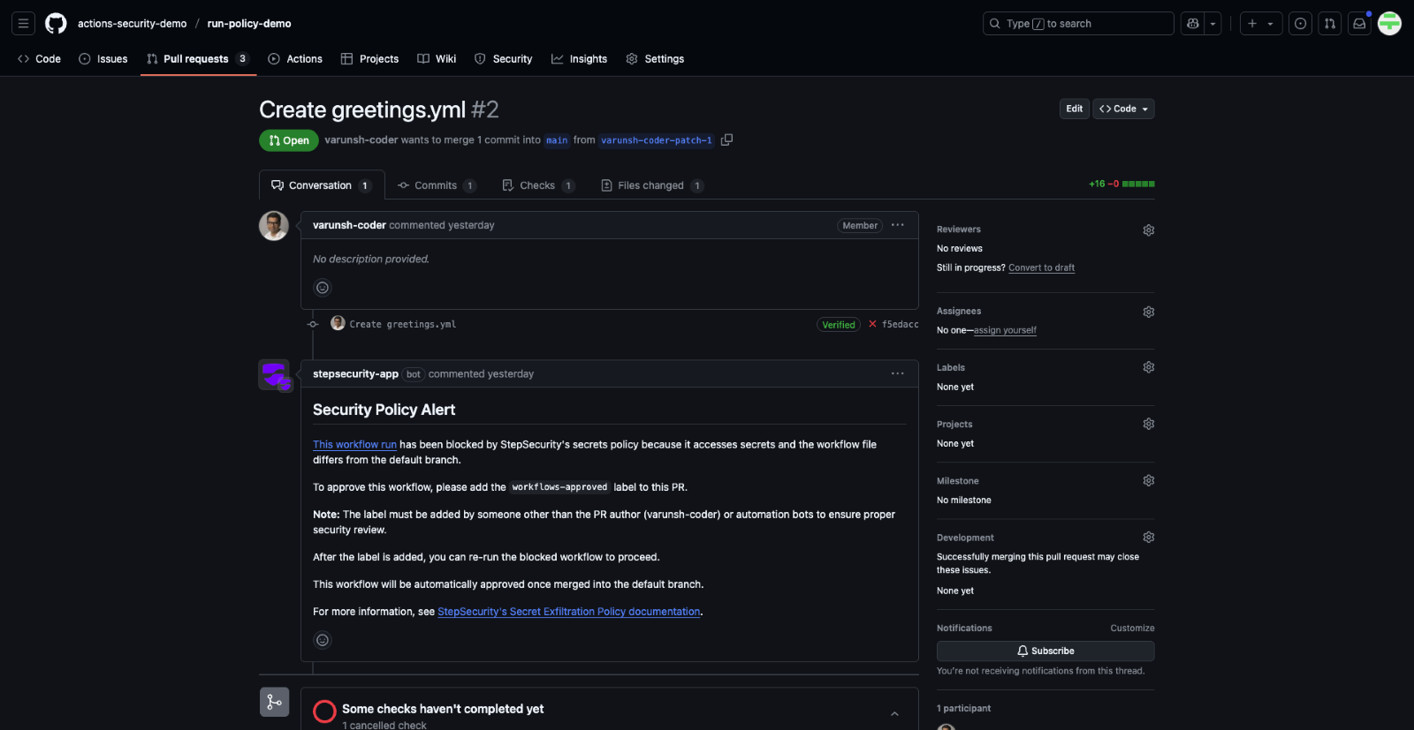Viewport: 1414px width, 730px height.
Task: Click the GitHub logo home icon
Action: pos(56,24)
